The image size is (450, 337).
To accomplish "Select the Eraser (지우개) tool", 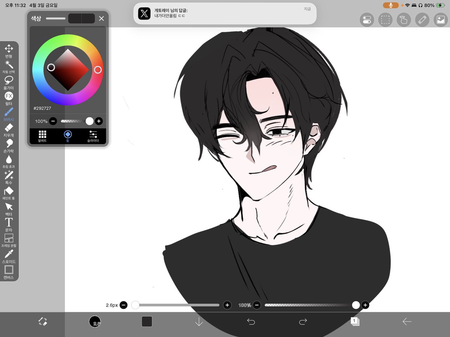I will tap(9, 130).
